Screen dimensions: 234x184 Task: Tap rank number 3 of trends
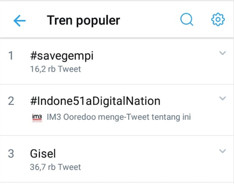coord(11,154)
